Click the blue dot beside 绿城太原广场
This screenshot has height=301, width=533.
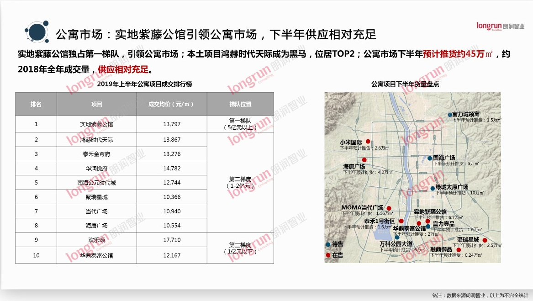point(433,188)
